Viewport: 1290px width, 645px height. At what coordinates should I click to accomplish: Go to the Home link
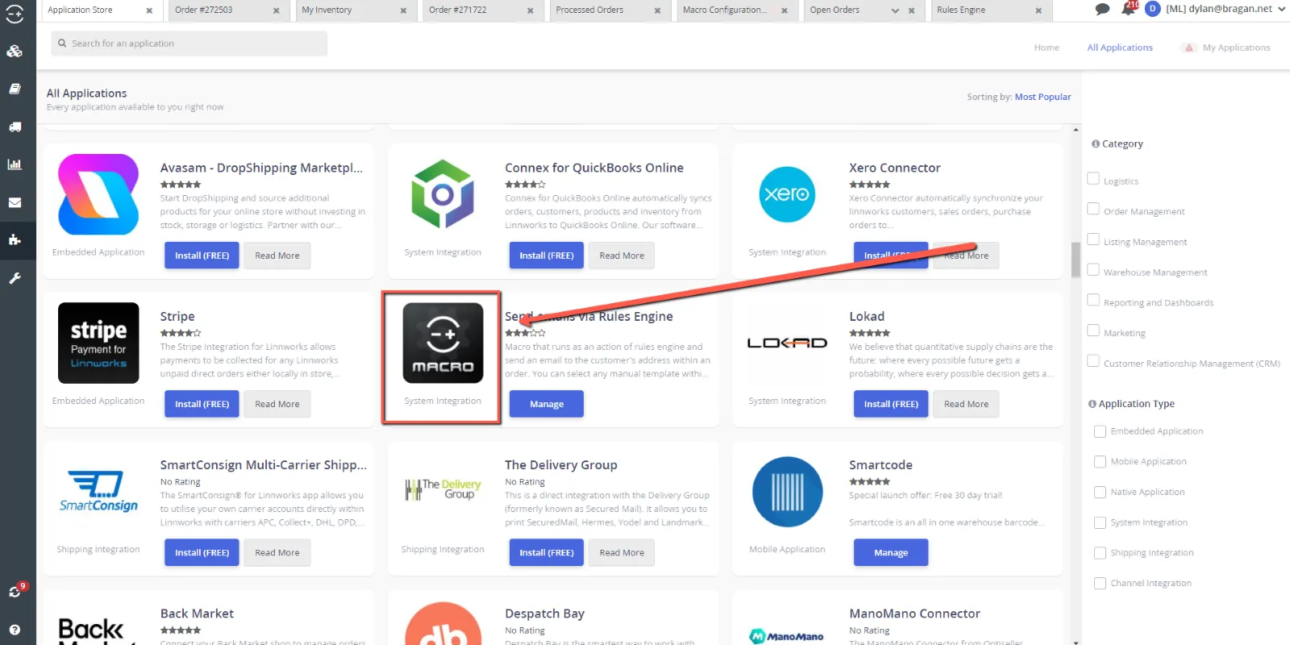coord(1047,48)
